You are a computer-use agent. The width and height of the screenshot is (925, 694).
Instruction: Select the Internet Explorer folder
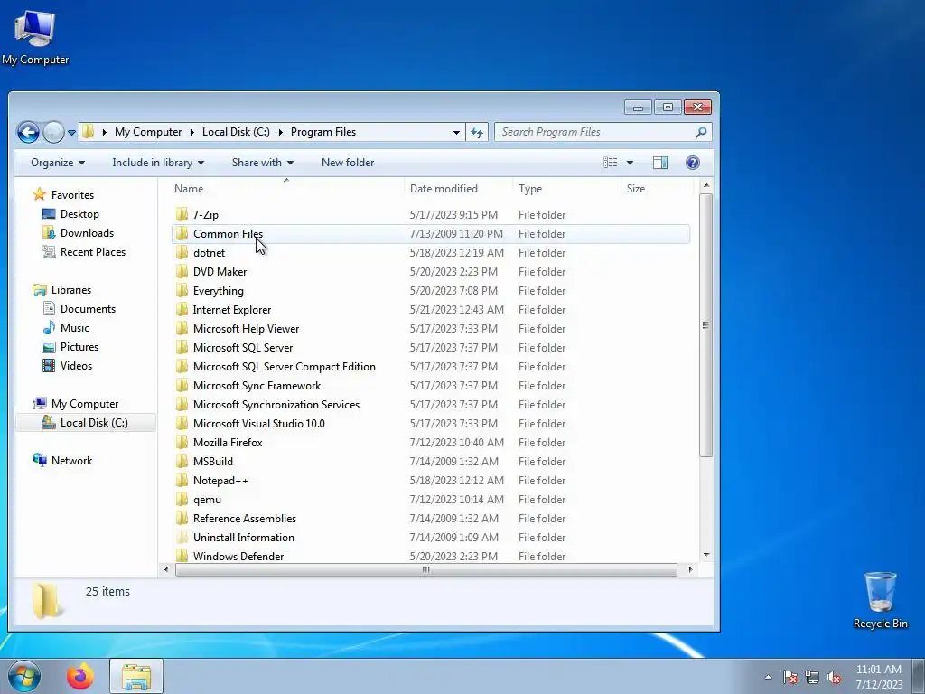[232, 310]
